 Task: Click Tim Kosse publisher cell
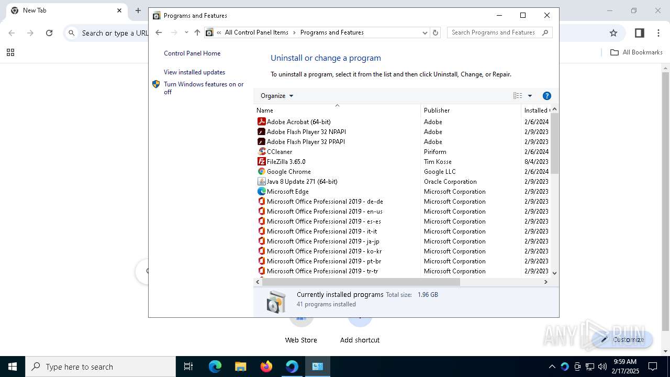point(438,161)
